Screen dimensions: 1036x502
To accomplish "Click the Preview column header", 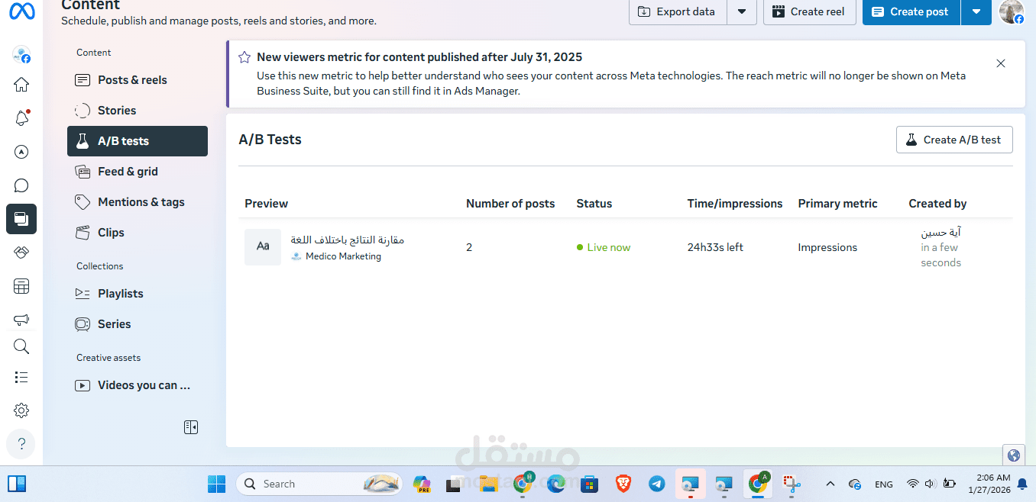I will pyautogui.click(x=266, y=204).
